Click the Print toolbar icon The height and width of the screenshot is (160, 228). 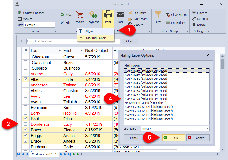click(108, 17)
